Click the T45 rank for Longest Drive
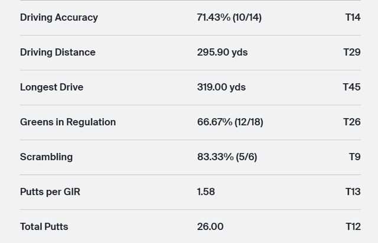This screenshot has width=378, height=243. click(x=351, y=87)
